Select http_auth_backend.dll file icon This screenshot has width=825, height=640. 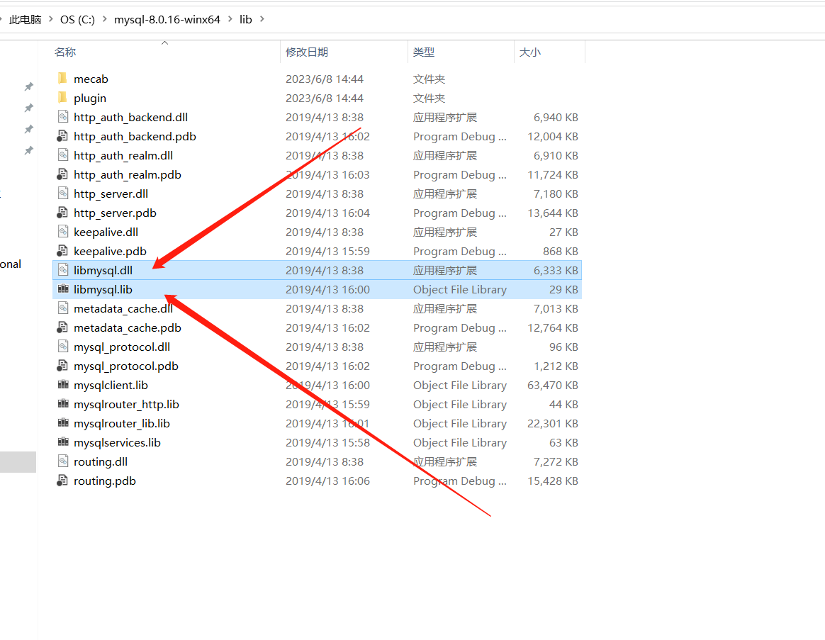(62, 117)
